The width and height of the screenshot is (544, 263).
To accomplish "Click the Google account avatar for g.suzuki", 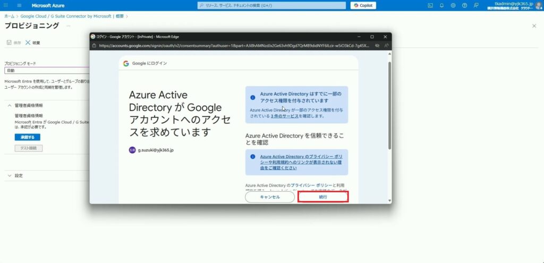I will [132, 150].
